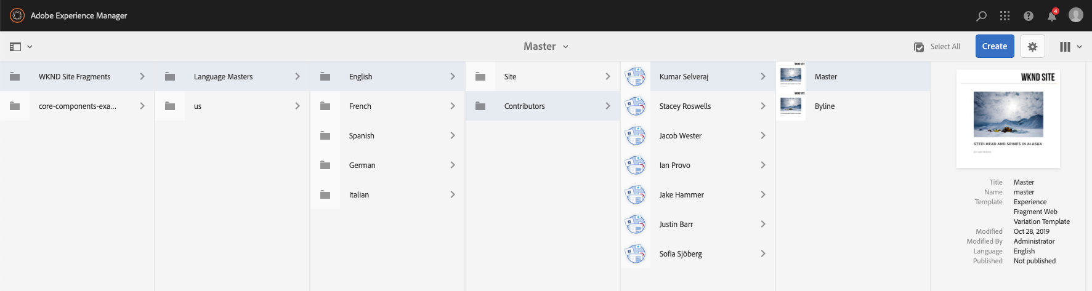Click the gear settings button
The height and width of the screenshot is (291, 1092).
click(x=1032, y=47)
